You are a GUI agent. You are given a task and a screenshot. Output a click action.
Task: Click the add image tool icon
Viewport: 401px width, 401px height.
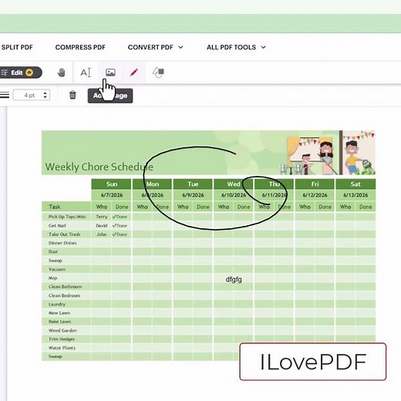click(x=110, y=72)
